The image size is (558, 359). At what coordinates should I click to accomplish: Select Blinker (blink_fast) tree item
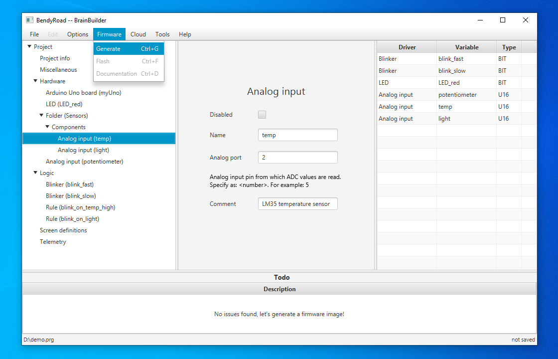coord(70,184)
